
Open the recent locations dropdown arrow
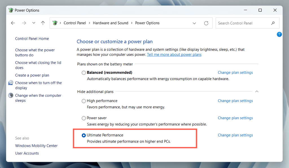(34, 23)
